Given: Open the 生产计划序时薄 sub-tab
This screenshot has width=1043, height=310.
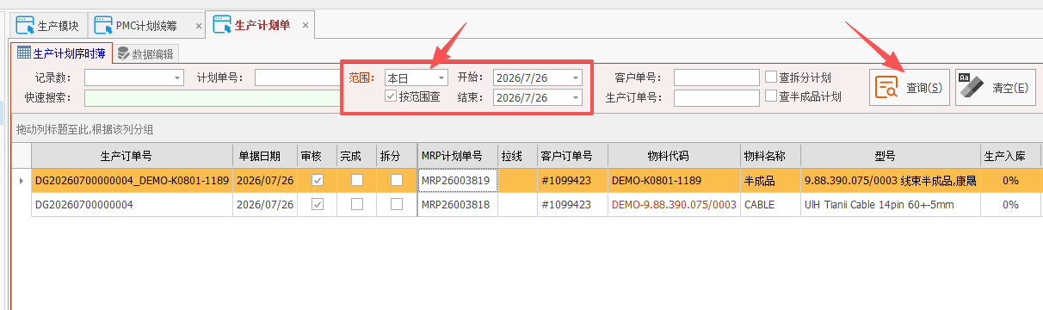Looking at the screenshot, I should pos(61,53).
